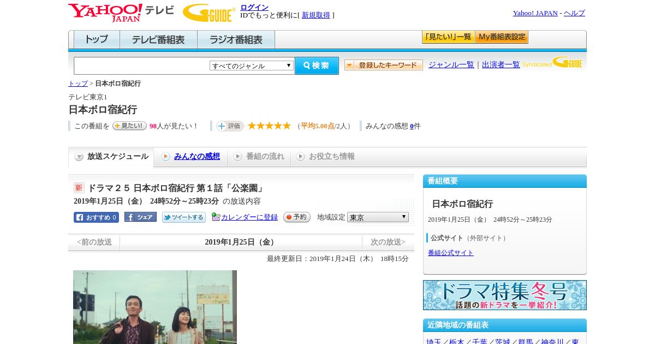Open the テレビ番組表 tab
Viewport: 655px width, 344px height.
point(158,40)
